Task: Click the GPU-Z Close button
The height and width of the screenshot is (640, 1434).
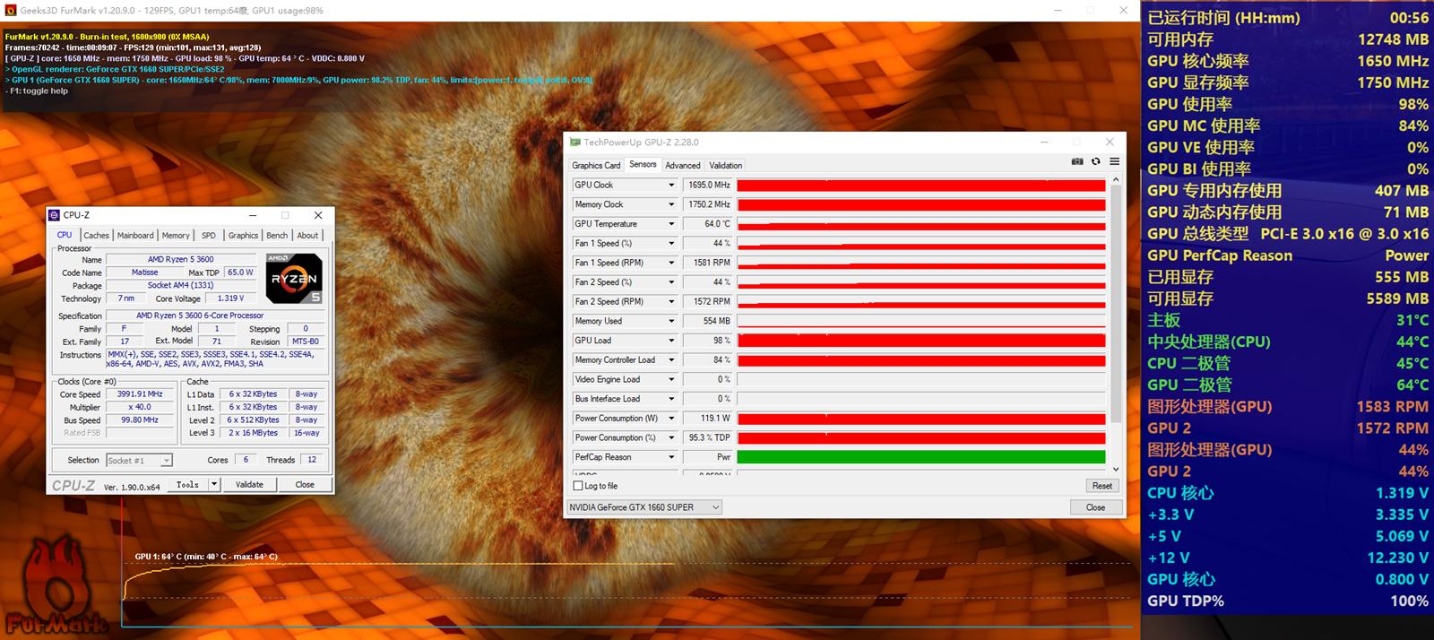Action: coord(1095,507)
